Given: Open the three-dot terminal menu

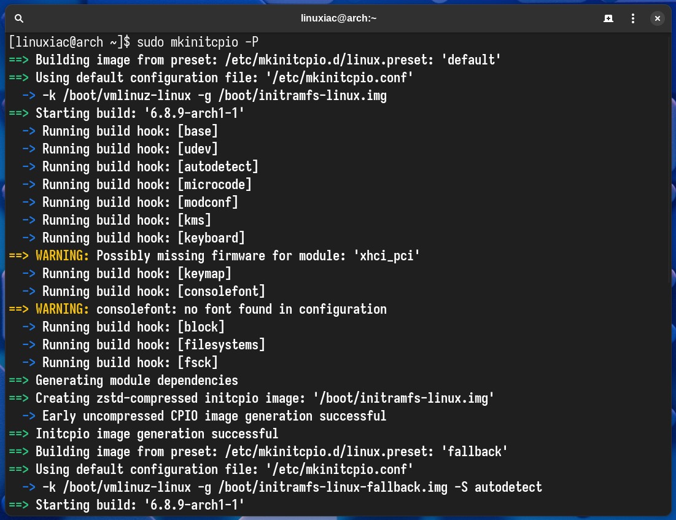Looking at the screenshot, I should pos(633,18).
